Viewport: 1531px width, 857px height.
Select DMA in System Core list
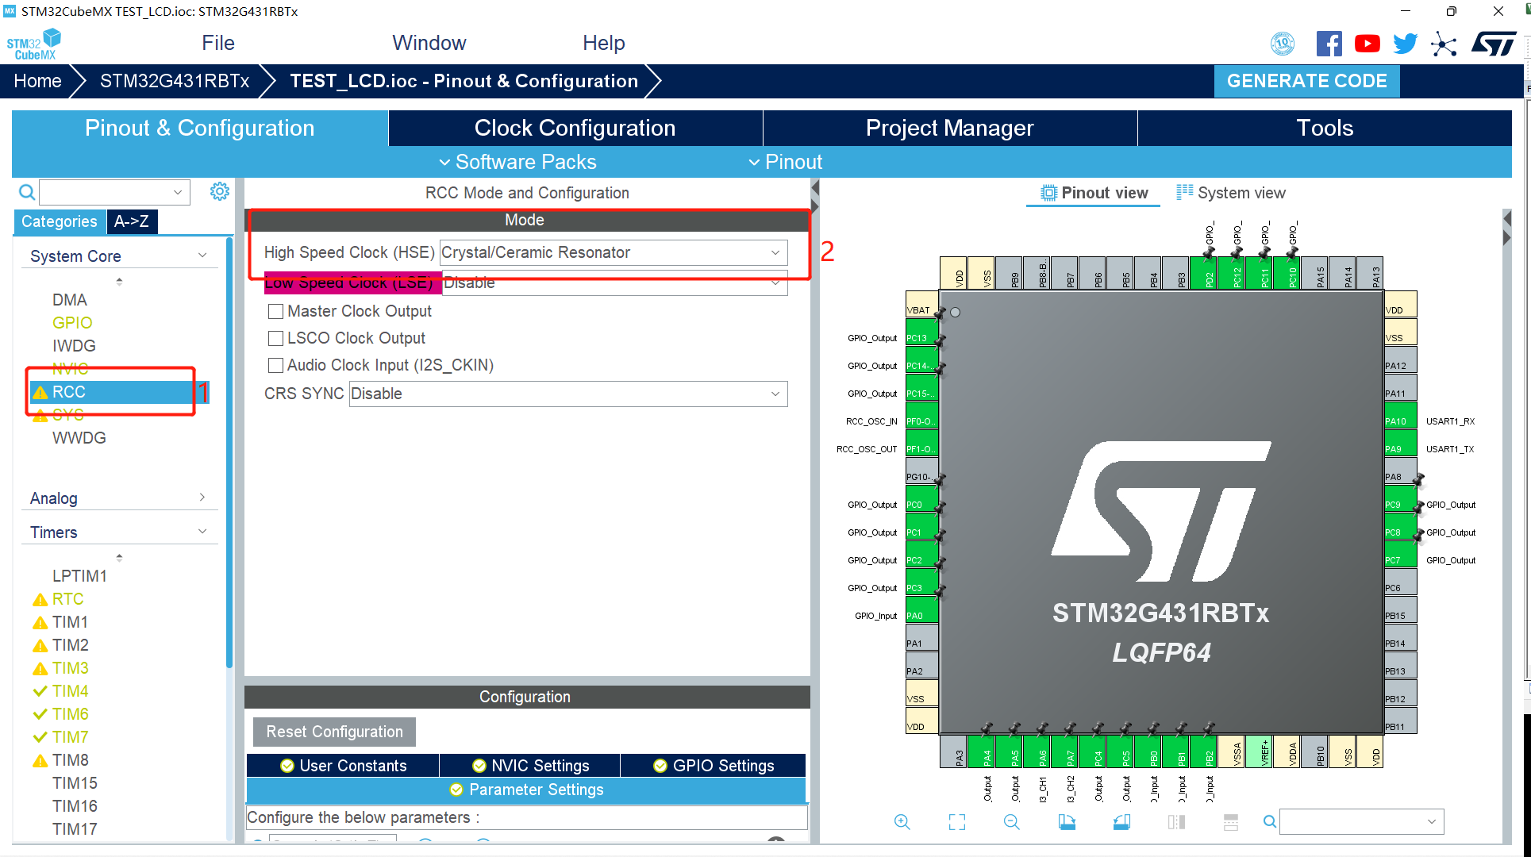(x=70, y=300)
